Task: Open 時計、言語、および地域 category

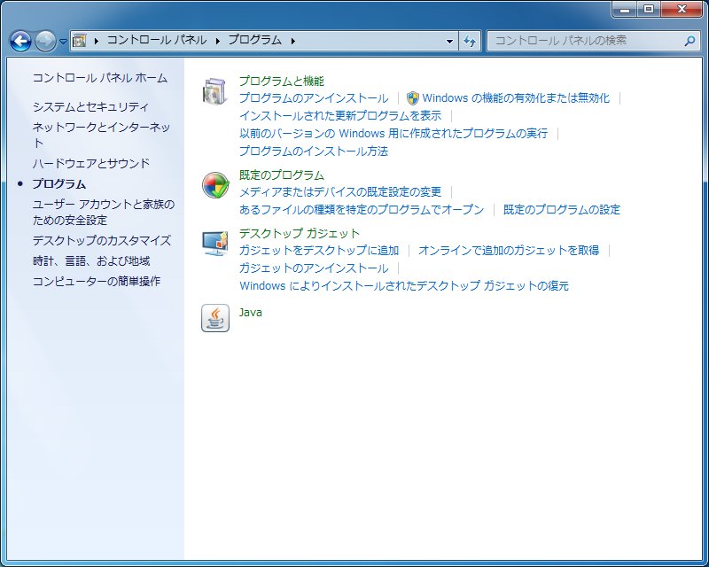Action: 91,260
